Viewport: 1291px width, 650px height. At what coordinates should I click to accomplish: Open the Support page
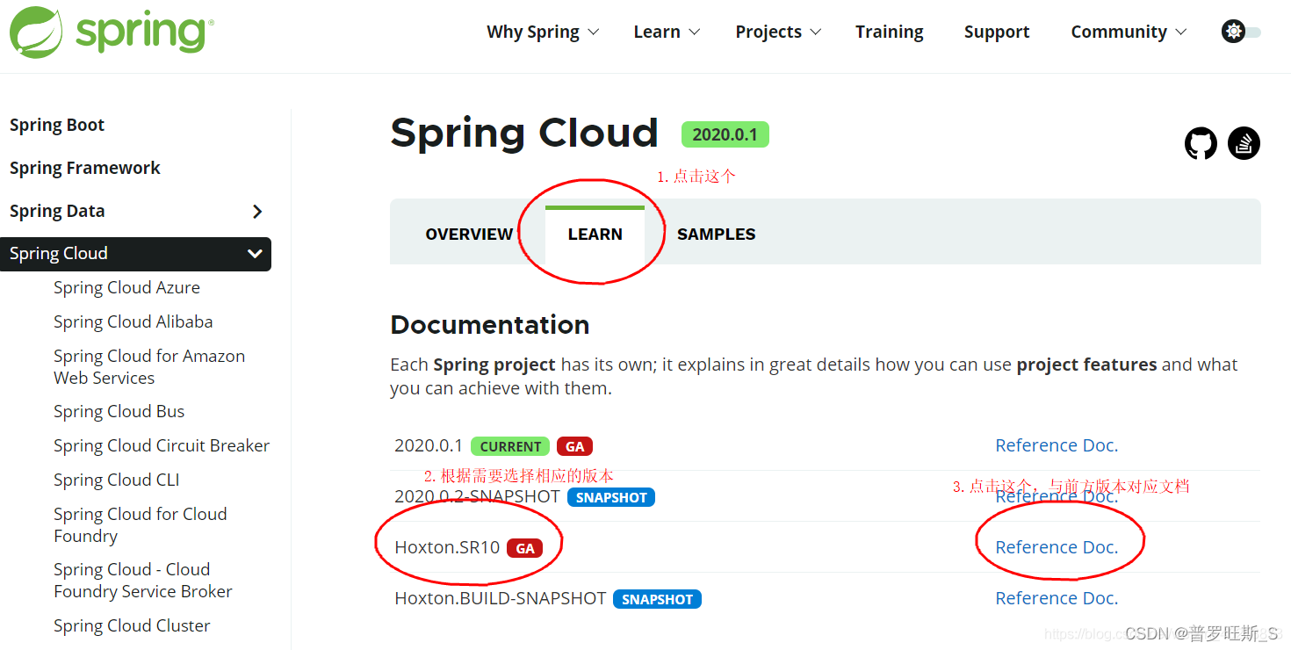[x=997, y=32]
